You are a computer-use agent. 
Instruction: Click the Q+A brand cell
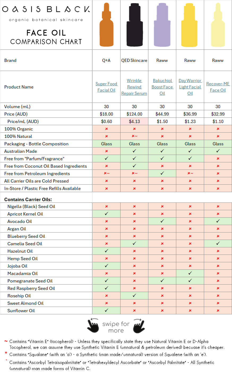(106, 60)
